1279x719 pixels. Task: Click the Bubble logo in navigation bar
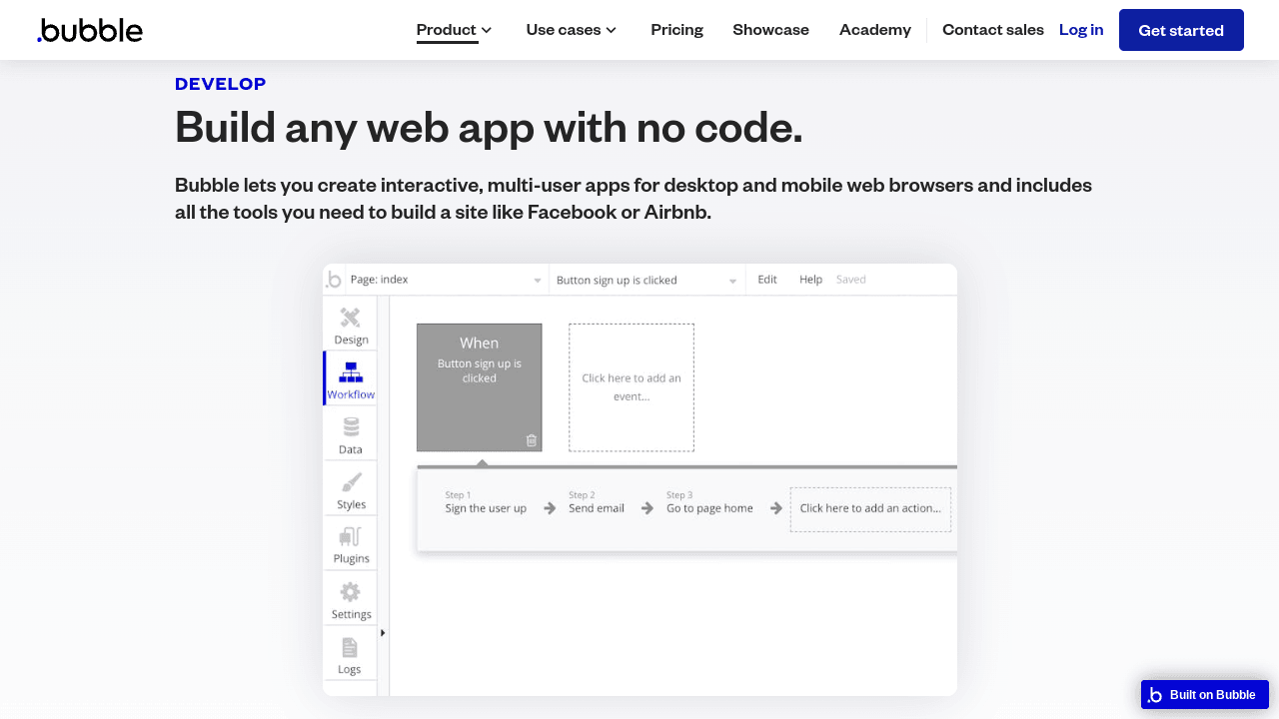pos(90,30)
